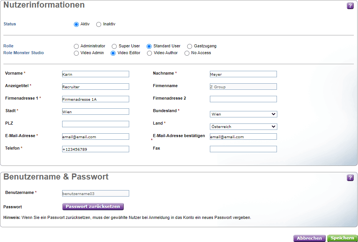Viewport: 358px width, 242px height.
Task: Click the Telefon number field
Action: 95,149
